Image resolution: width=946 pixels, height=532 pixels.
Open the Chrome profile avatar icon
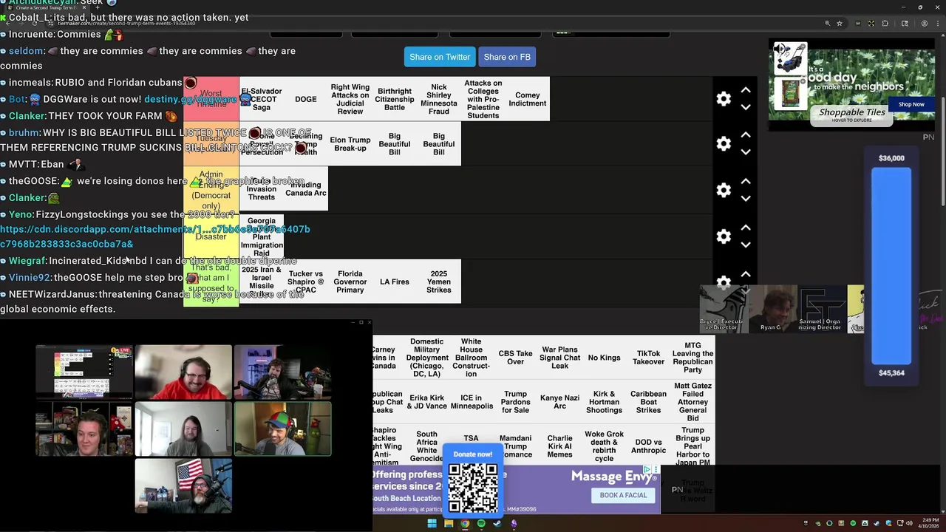(925, 24)
